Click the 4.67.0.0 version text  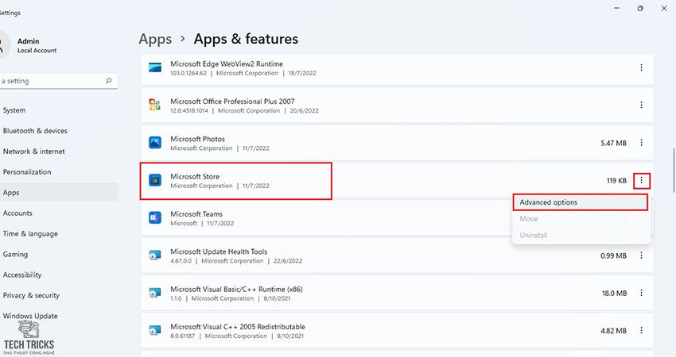(181, 261)
